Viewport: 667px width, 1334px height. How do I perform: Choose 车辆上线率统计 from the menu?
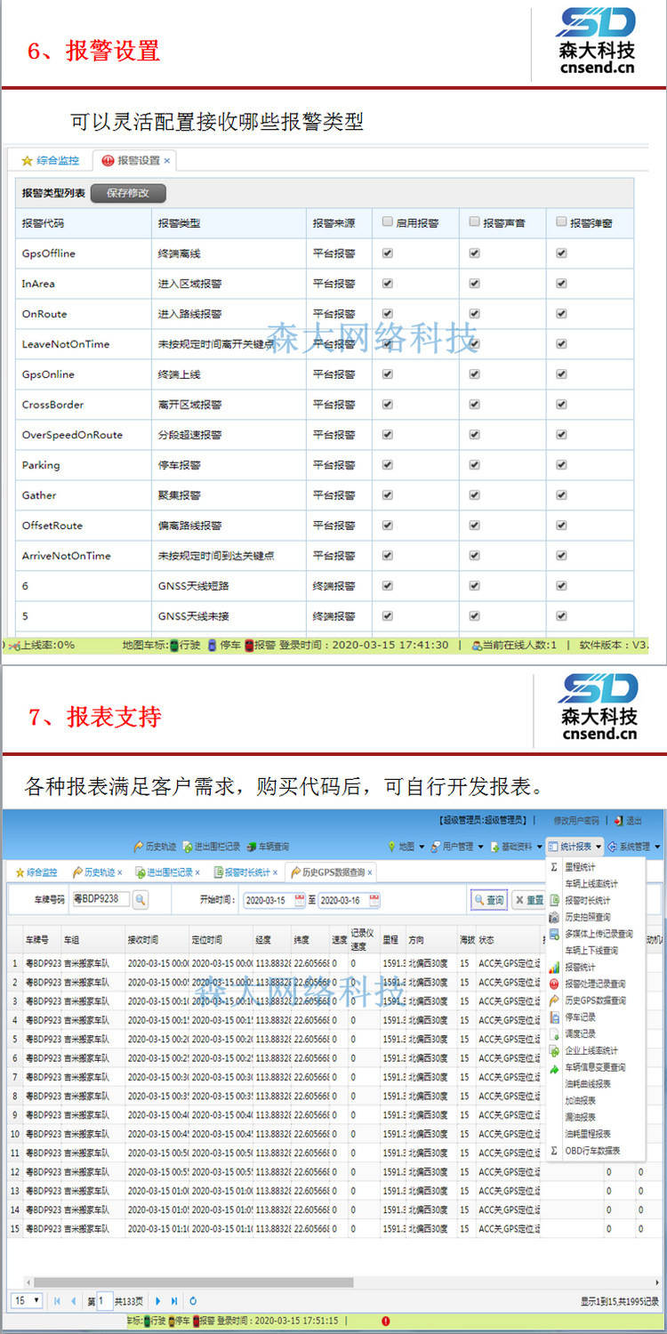click(x=591, y=884)
